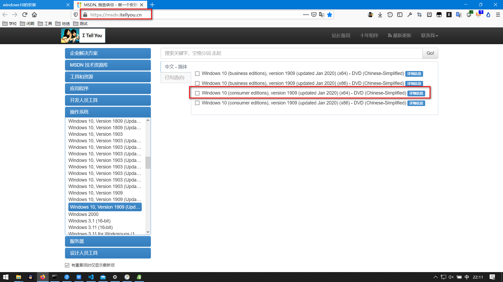This screenshot has height=282, width=503.
Task: Show 详细信息 for consumer editions x64
Action: (x=416, y=93)
